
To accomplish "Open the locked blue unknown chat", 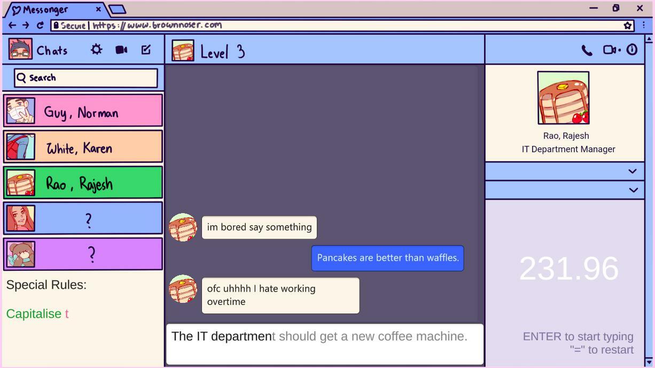I will [83, 218].
